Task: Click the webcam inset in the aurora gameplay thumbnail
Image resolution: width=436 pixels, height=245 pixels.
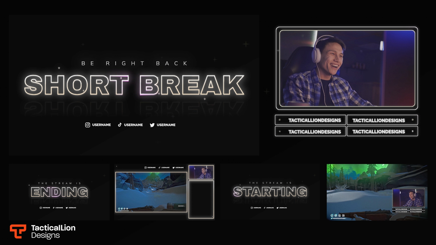Action: click(408, 198)
